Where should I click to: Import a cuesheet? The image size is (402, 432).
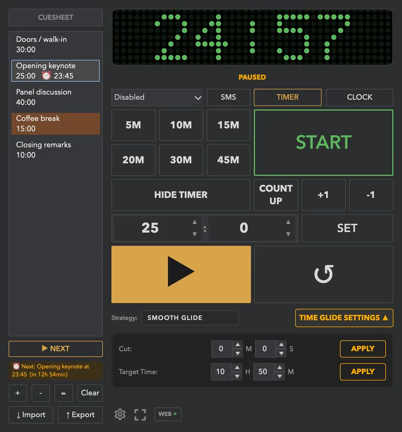[x=31, y=415]
